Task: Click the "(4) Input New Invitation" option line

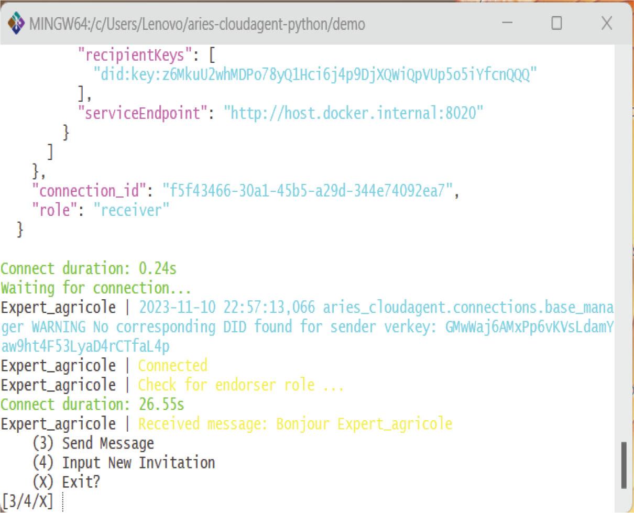Action: (123, 463)
